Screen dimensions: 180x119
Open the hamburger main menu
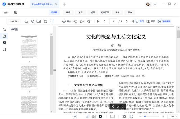click(x=155, y=4)
